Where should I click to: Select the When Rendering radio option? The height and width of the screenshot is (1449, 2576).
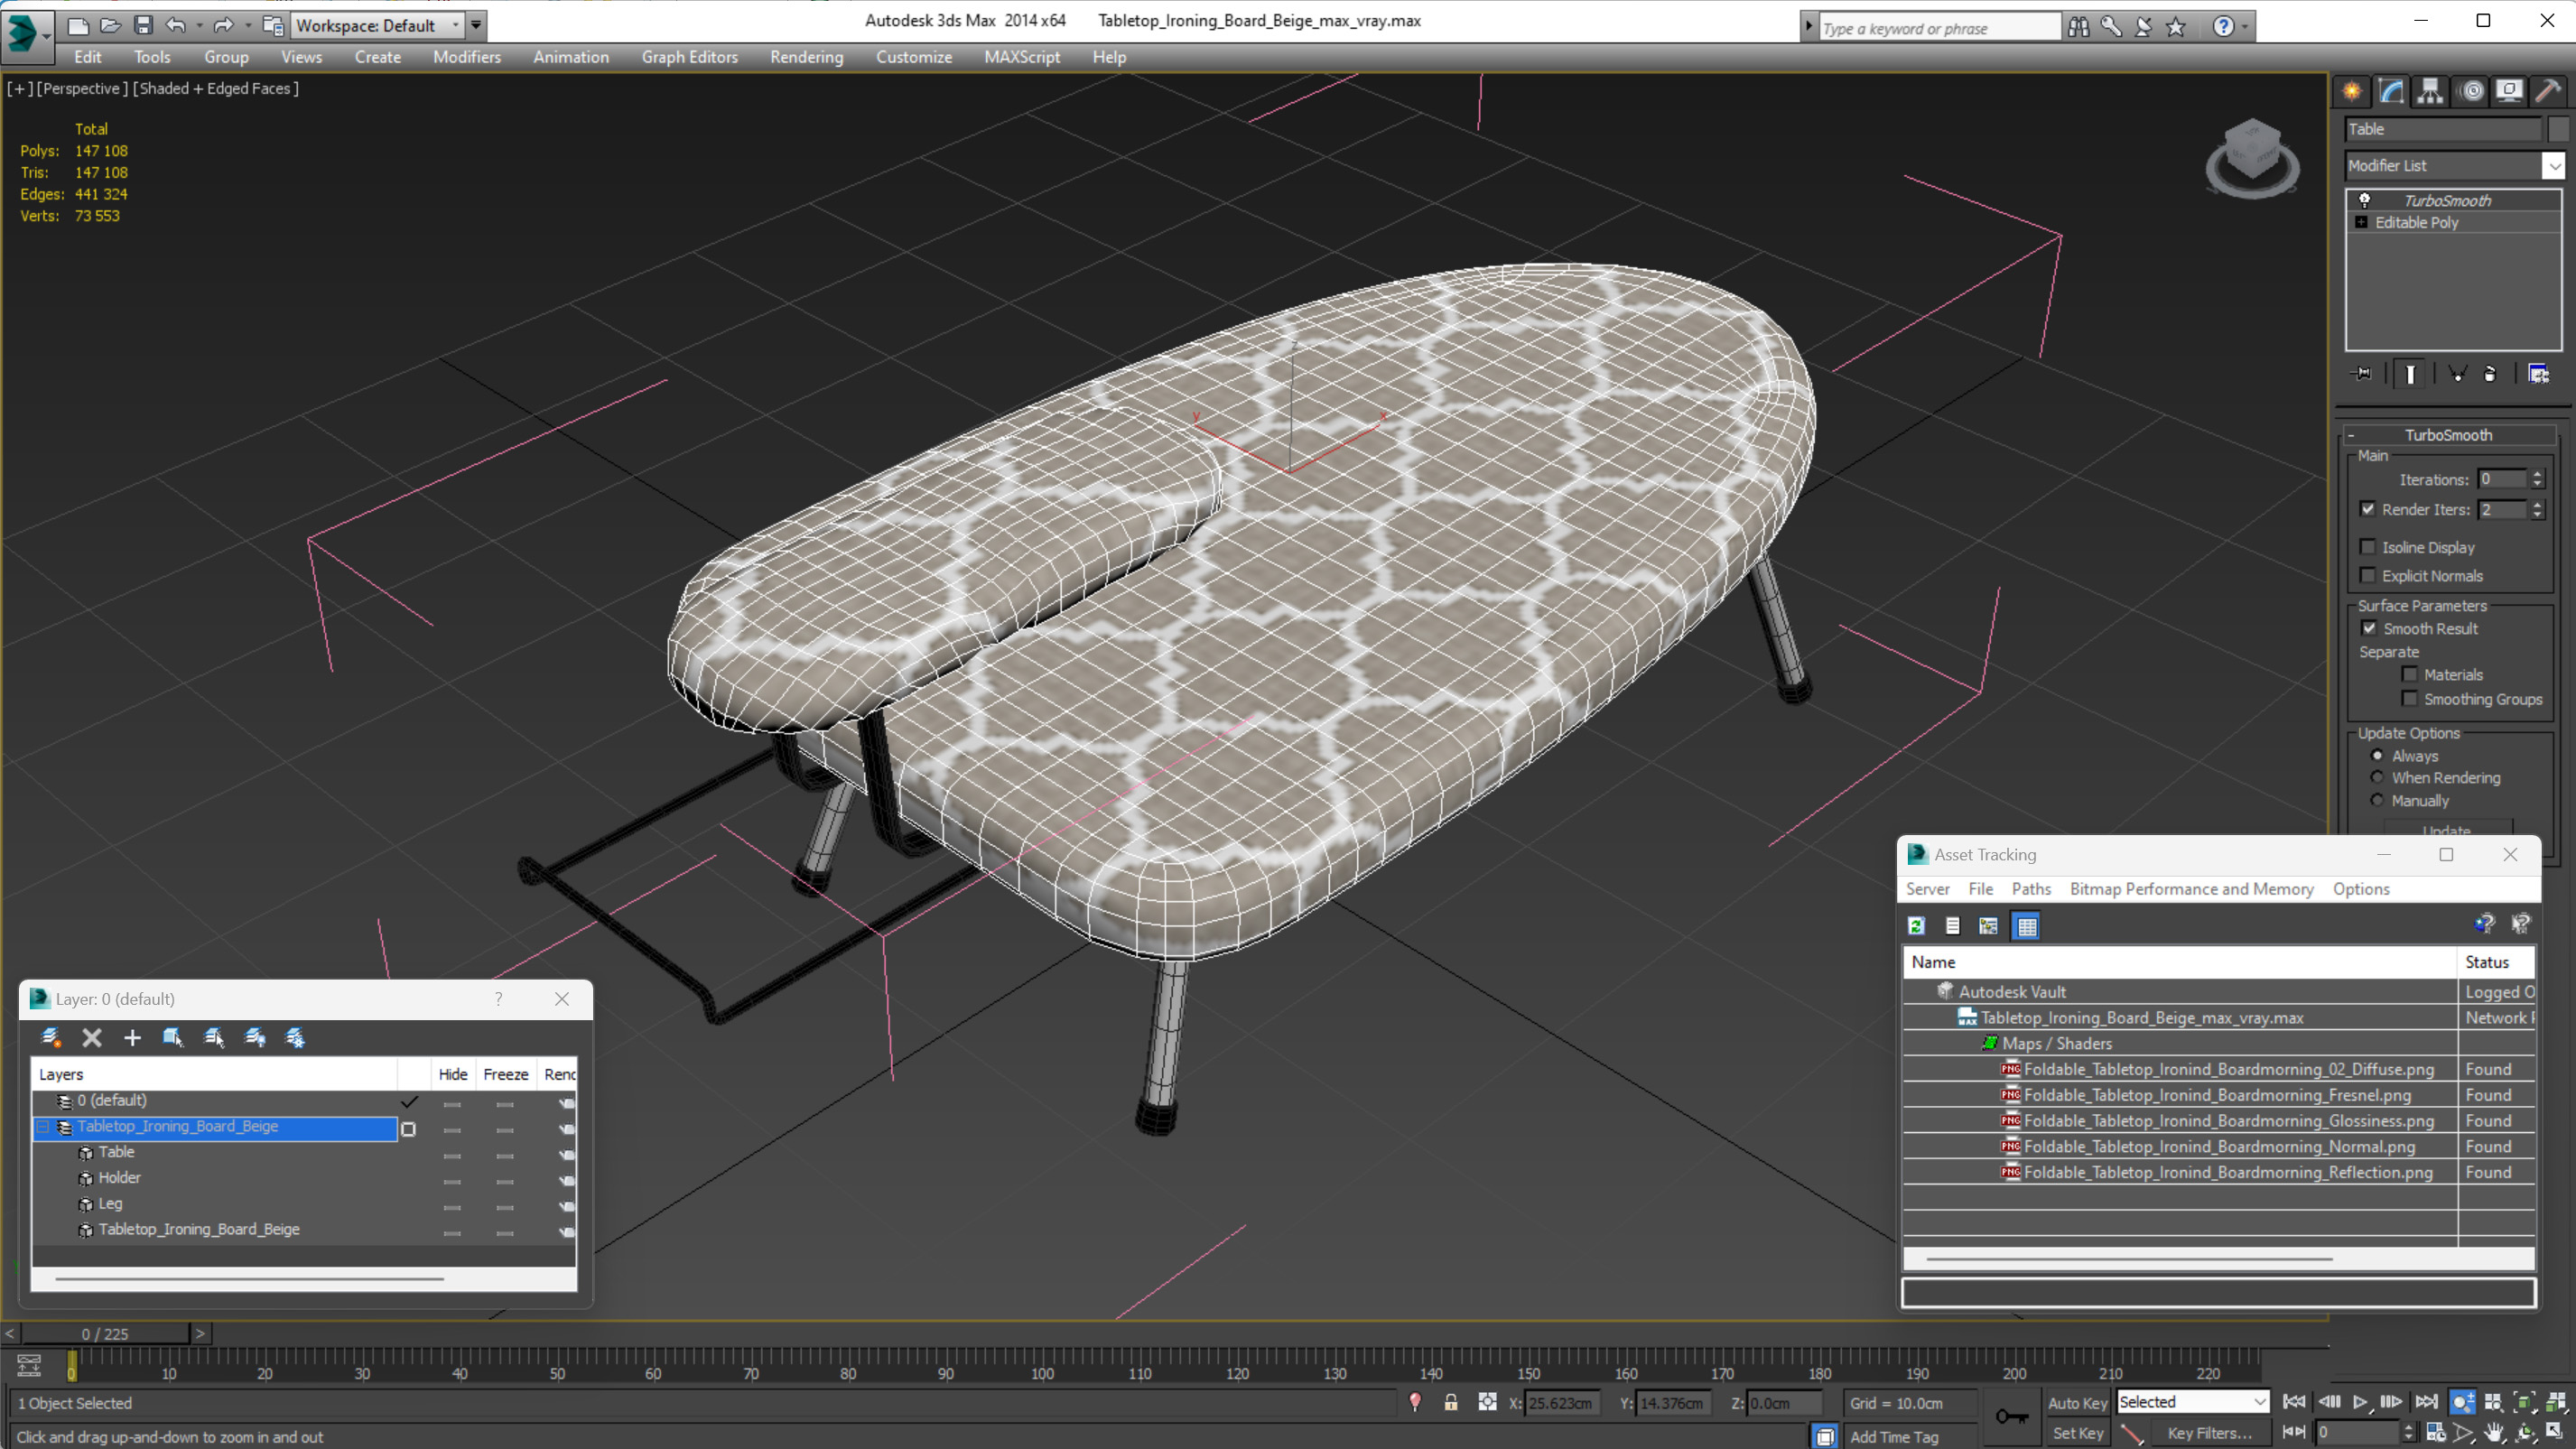tap(2378, 777)
